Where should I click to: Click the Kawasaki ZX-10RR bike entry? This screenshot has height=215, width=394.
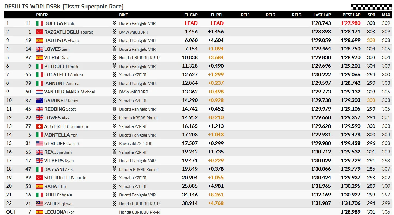point(136,143)
